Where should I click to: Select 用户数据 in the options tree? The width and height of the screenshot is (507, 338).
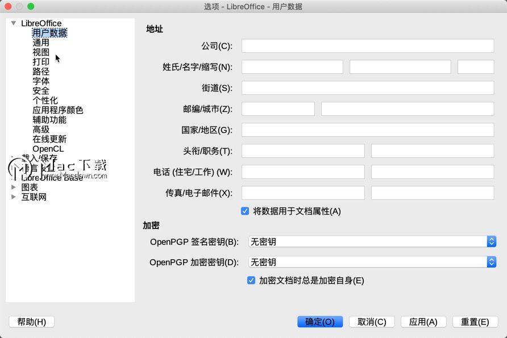coord(49,32)
